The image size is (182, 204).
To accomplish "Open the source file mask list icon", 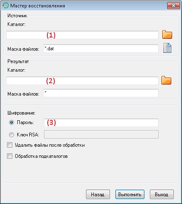I will 167,48.
